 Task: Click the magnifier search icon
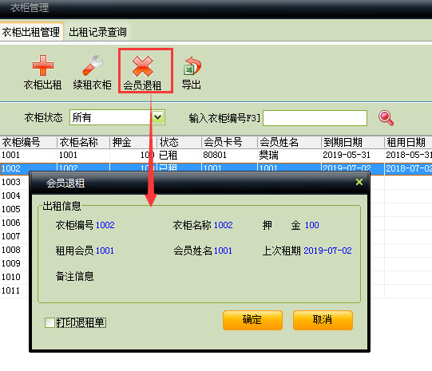[386, 118]
